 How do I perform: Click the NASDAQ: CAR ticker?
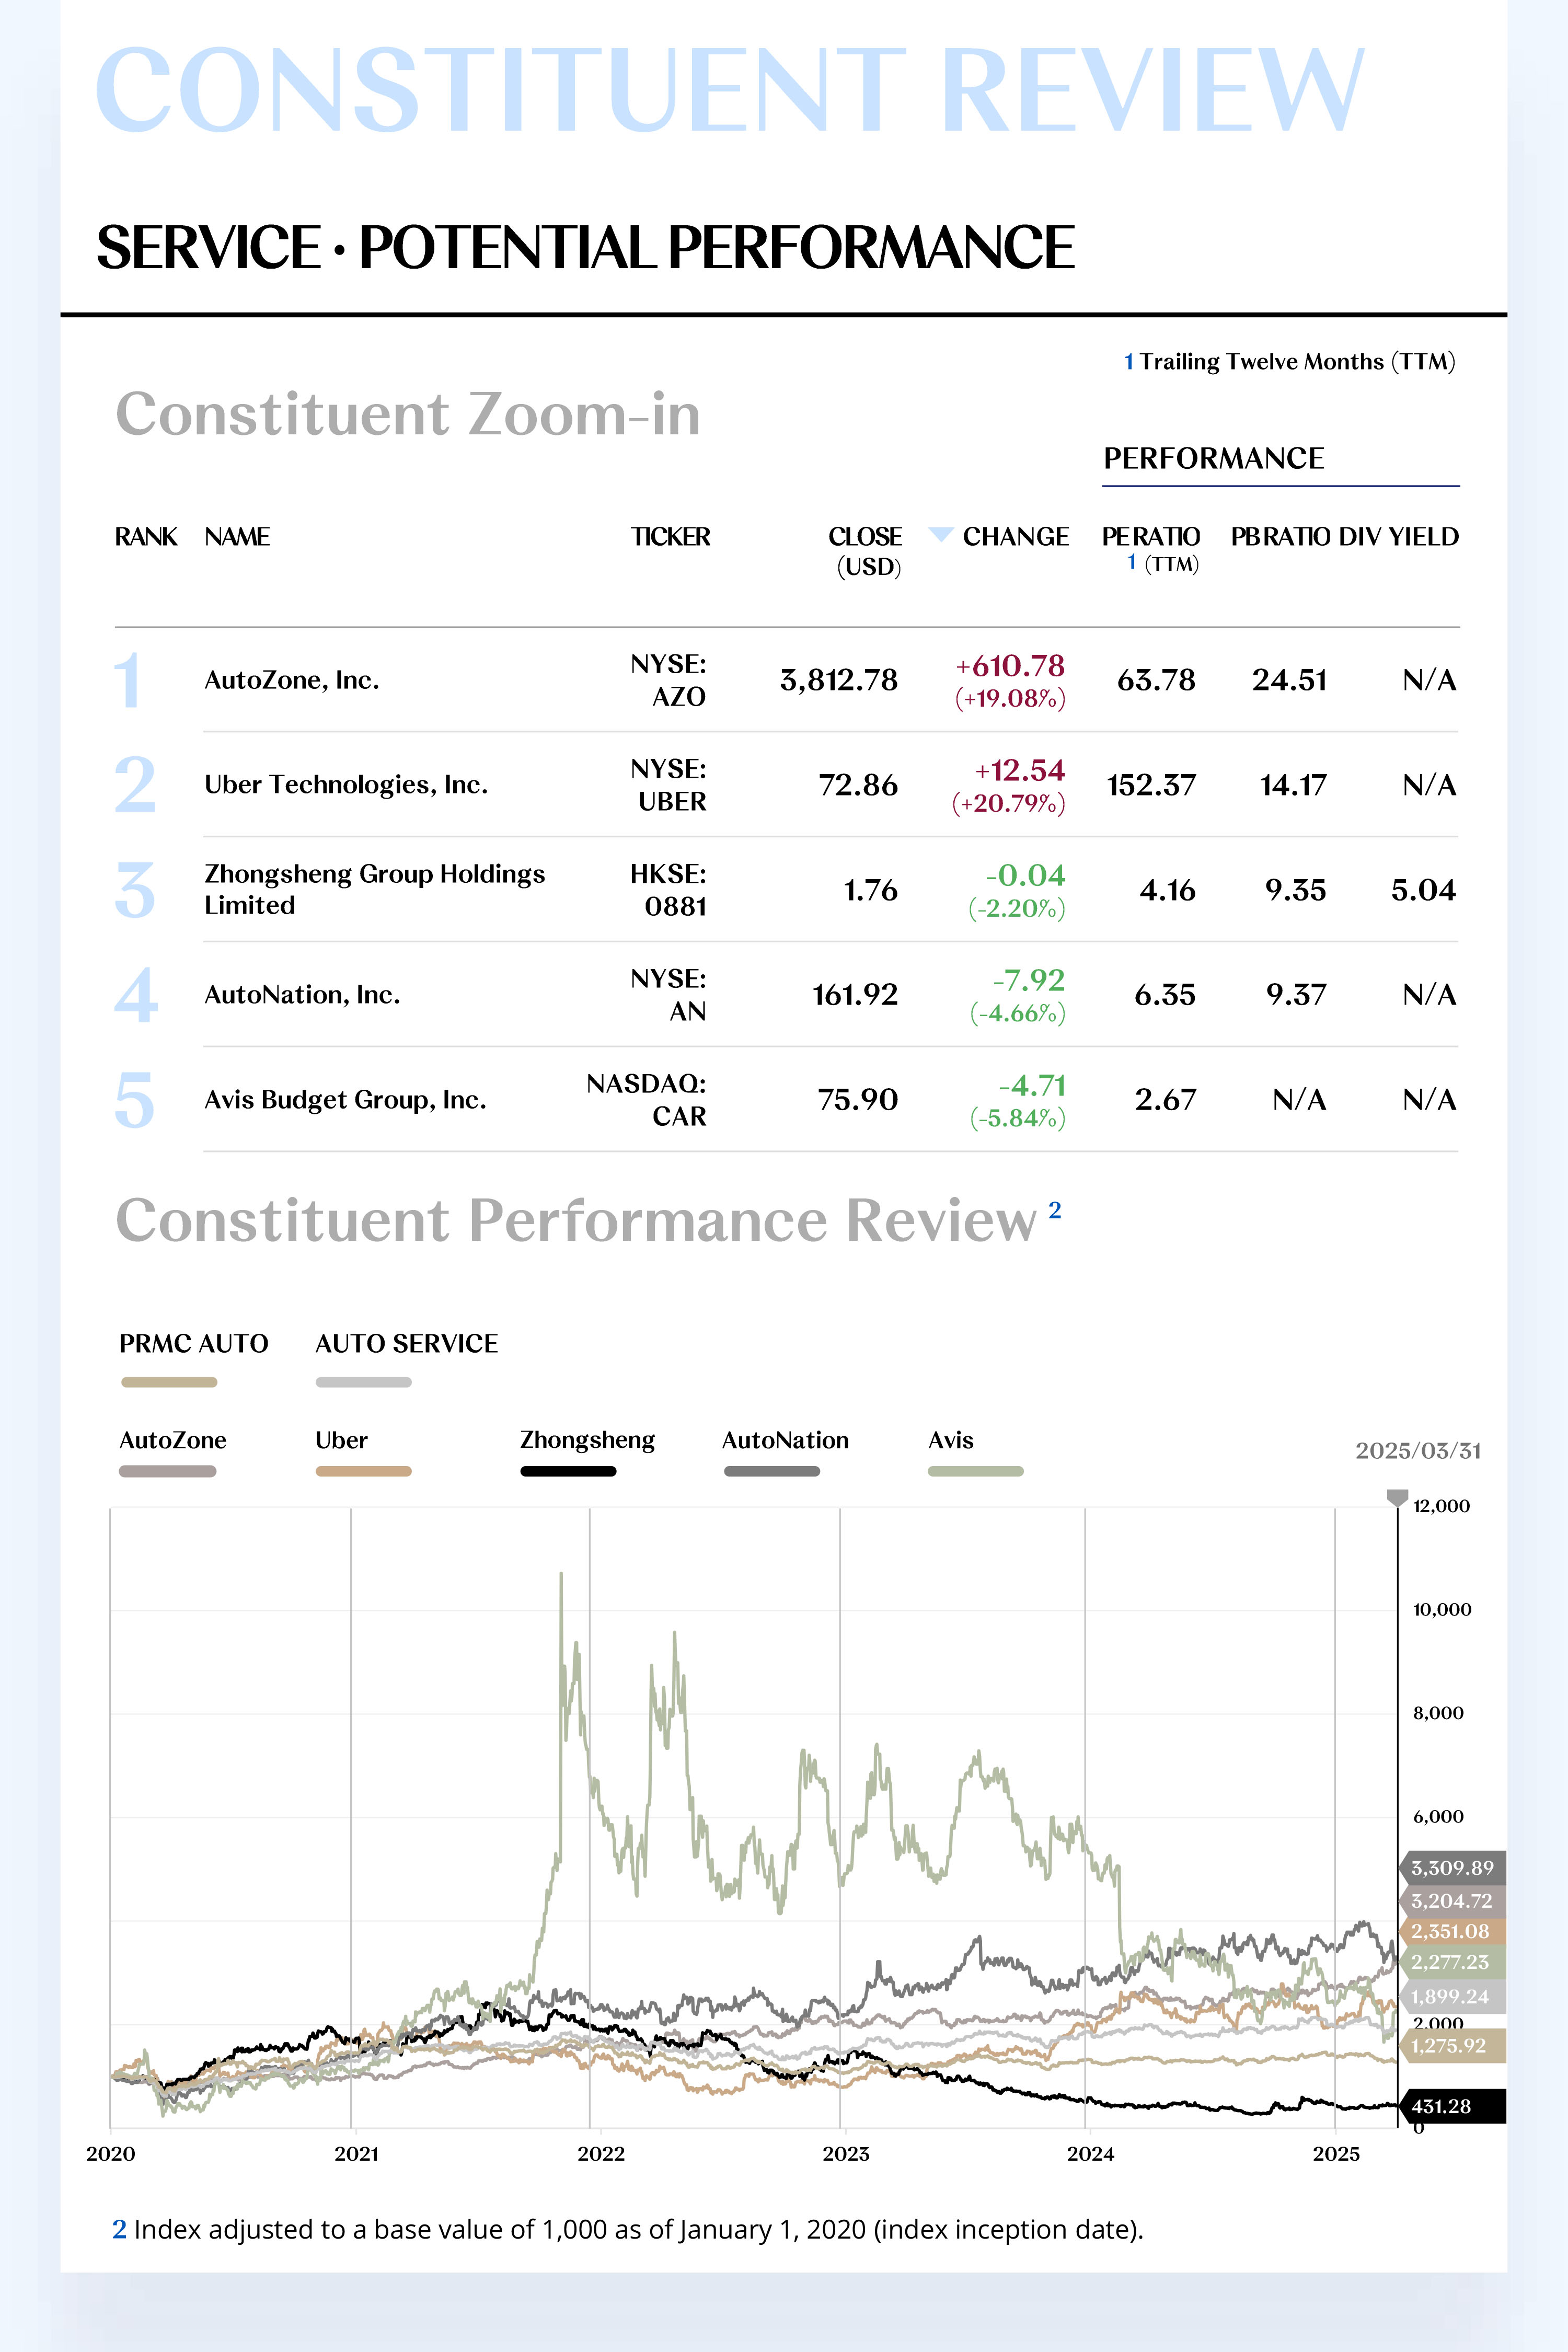[646, 1100]
